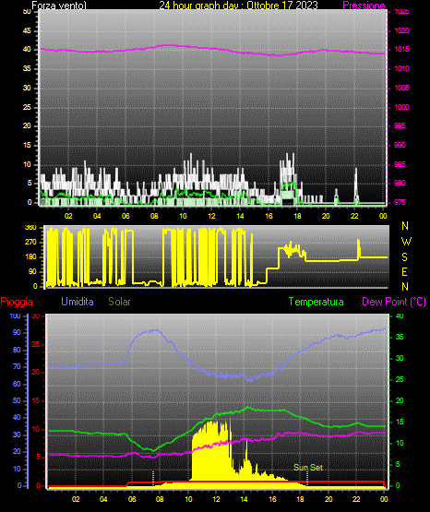This screenshot has height=512, width=430.
Task: Click the wind speed axis value '35'
Action: (27, 68)
